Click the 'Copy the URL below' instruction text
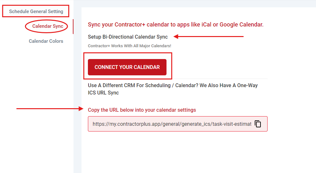The height and width of the screenshot is (173, 316). [x=142, y=110]
